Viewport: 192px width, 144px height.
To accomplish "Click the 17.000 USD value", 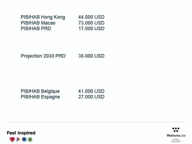I will pos(91,29).
